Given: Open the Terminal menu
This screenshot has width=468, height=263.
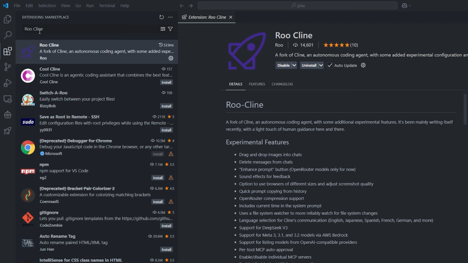Looking at the screenshot, I should click(107, 6).
